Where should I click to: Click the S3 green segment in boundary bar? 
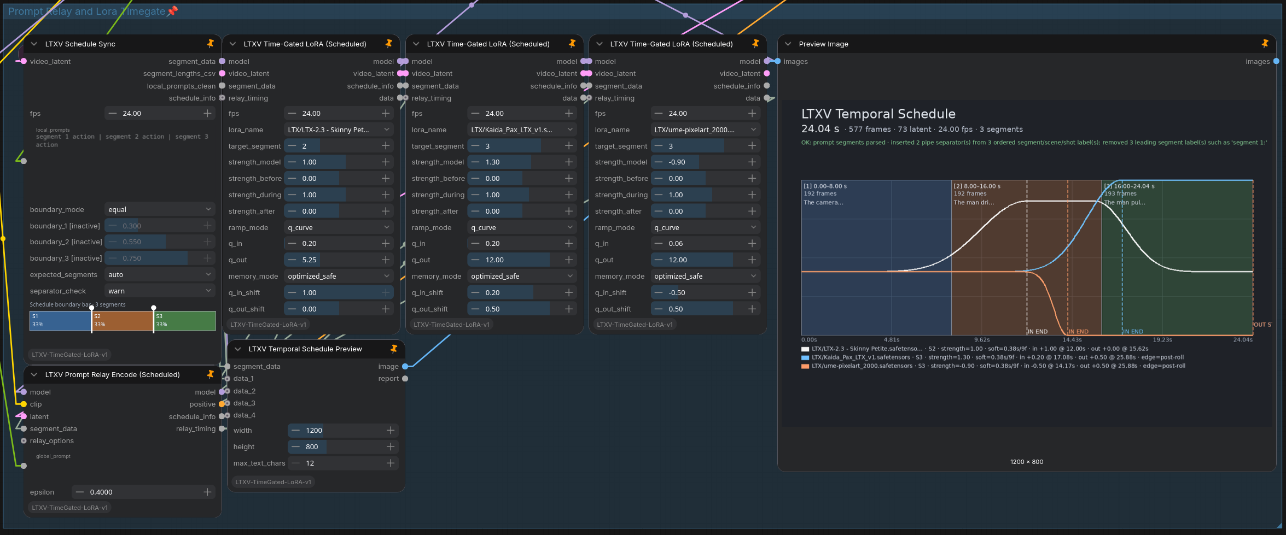click(185, 321)
